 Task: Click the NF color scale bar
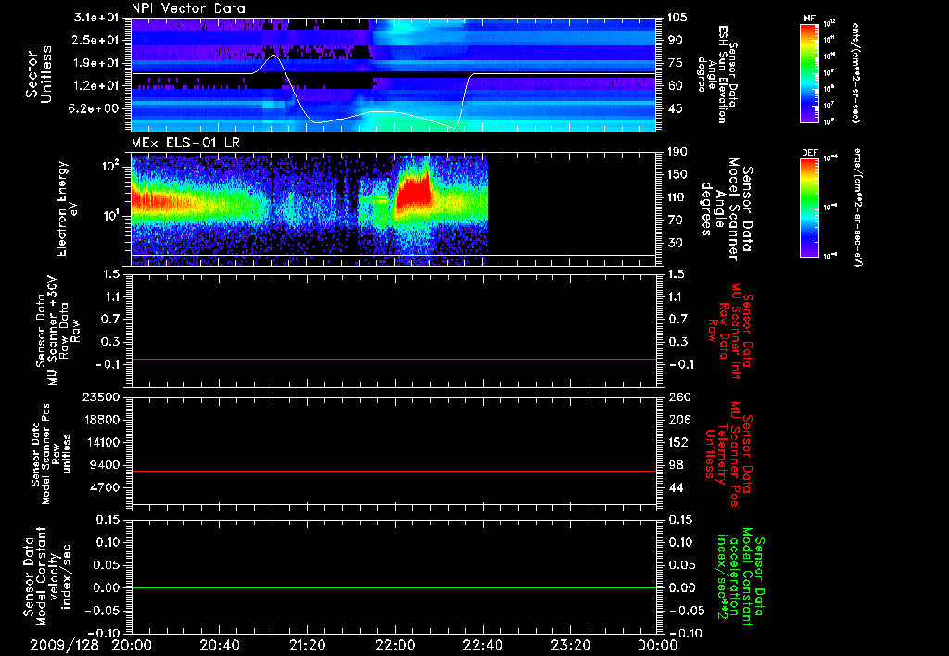tap(810, 73)
